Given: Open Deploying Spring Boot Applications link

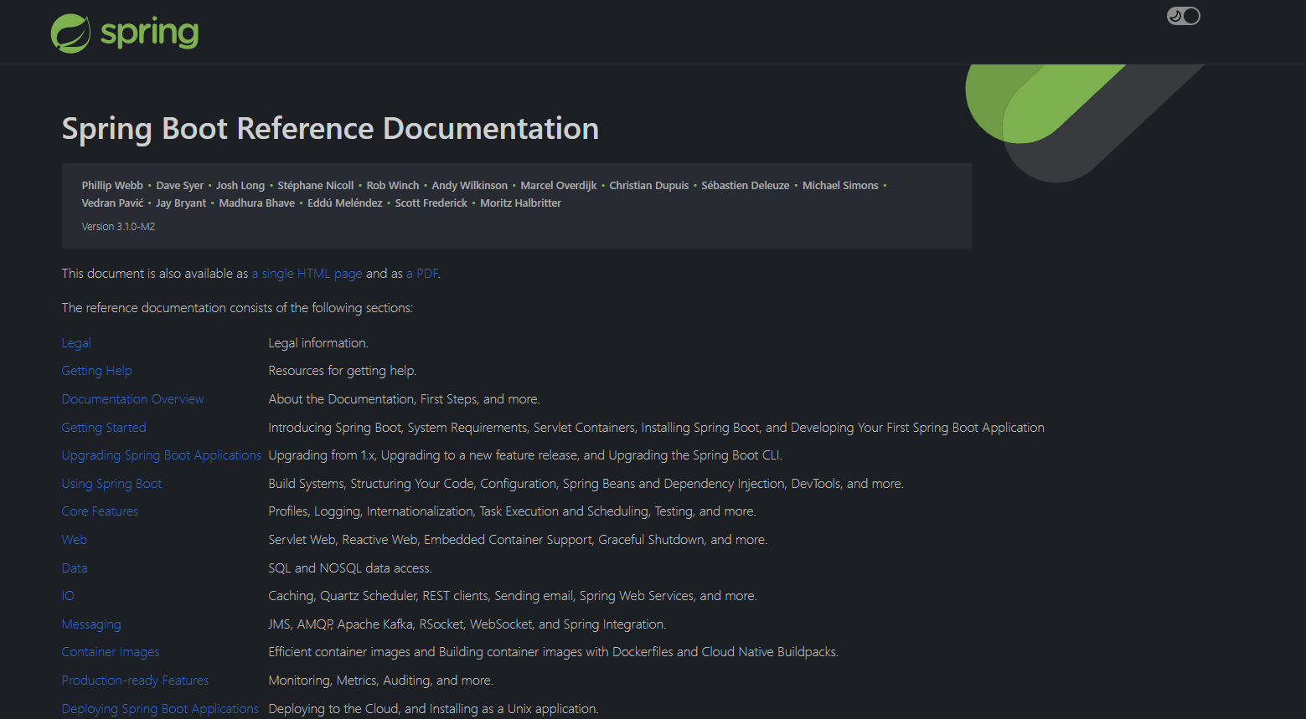Looking at the screenshot, I should click(160, 709).
